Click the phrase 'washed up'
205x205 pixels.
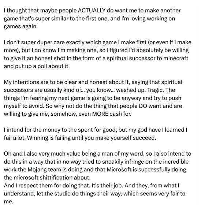click(x=130, y=90)
